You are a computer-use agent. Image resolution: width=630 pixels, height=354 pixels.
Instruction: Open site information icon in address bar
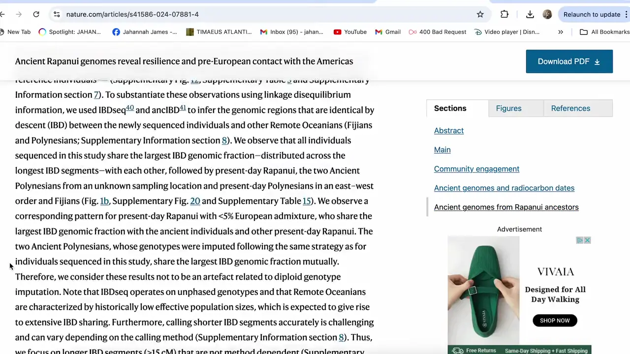click(x=57, y=14)
